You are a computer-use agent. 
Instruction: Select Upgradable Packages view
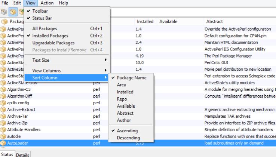[67, 43]
